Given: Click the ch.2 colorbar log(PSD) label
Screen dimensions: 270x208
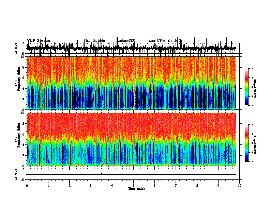Looking at the screenshot, I should tap(255, 144).
